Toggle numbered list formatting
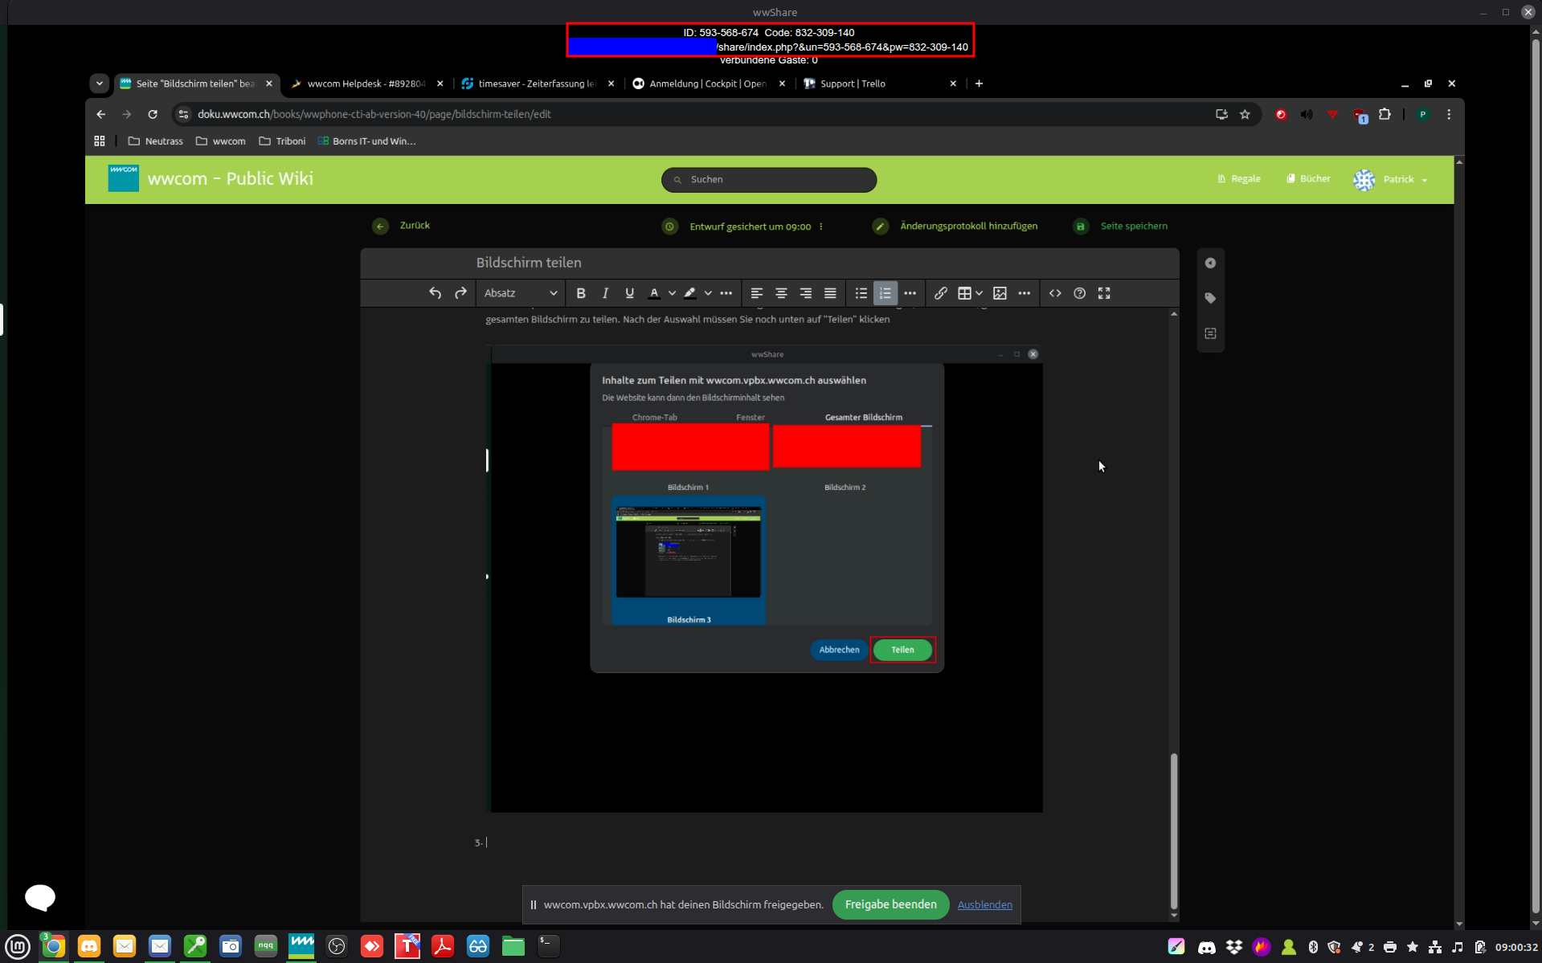This screenshot has height=963, width=1542. click(885, 293)
